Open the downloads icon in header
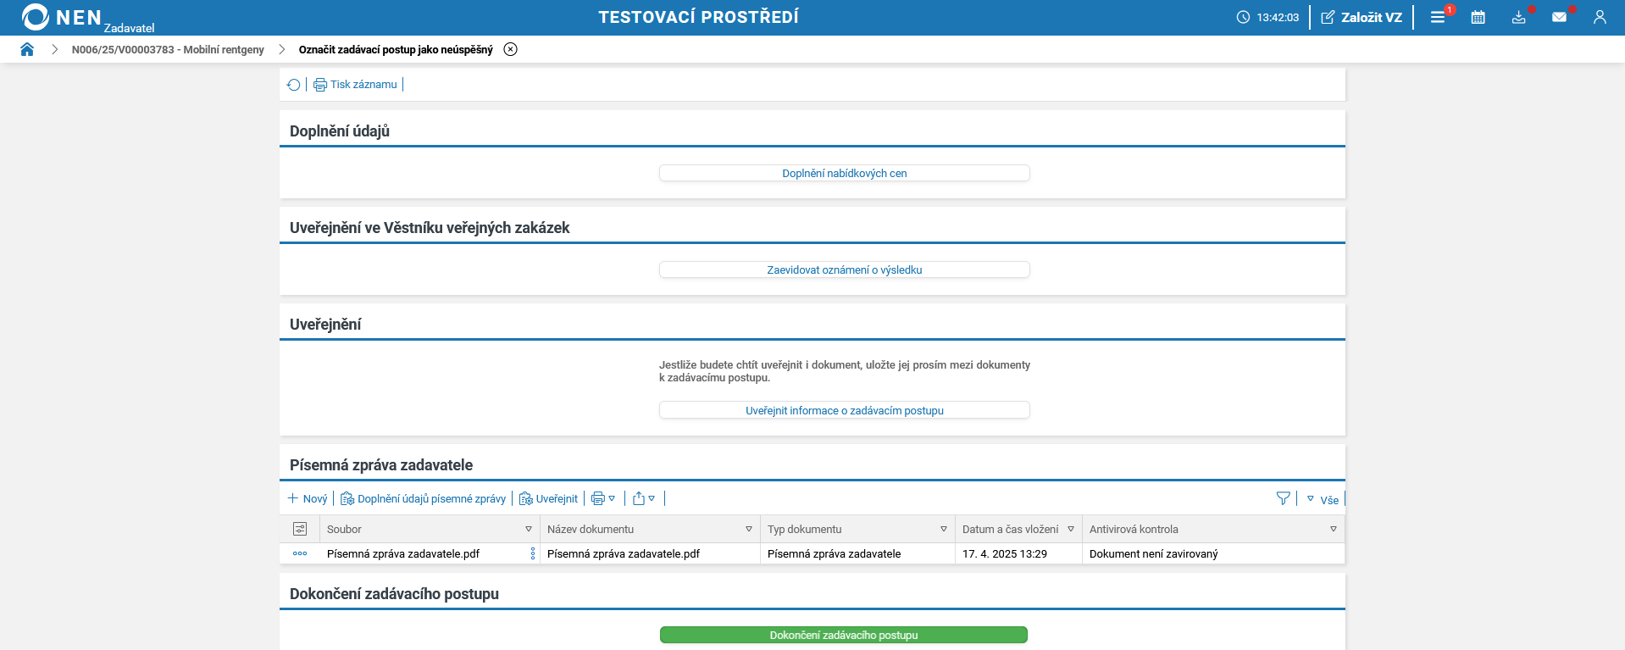Image resolution: width=1625 pixels, height=650 pixels. (x=1519, y=17)
